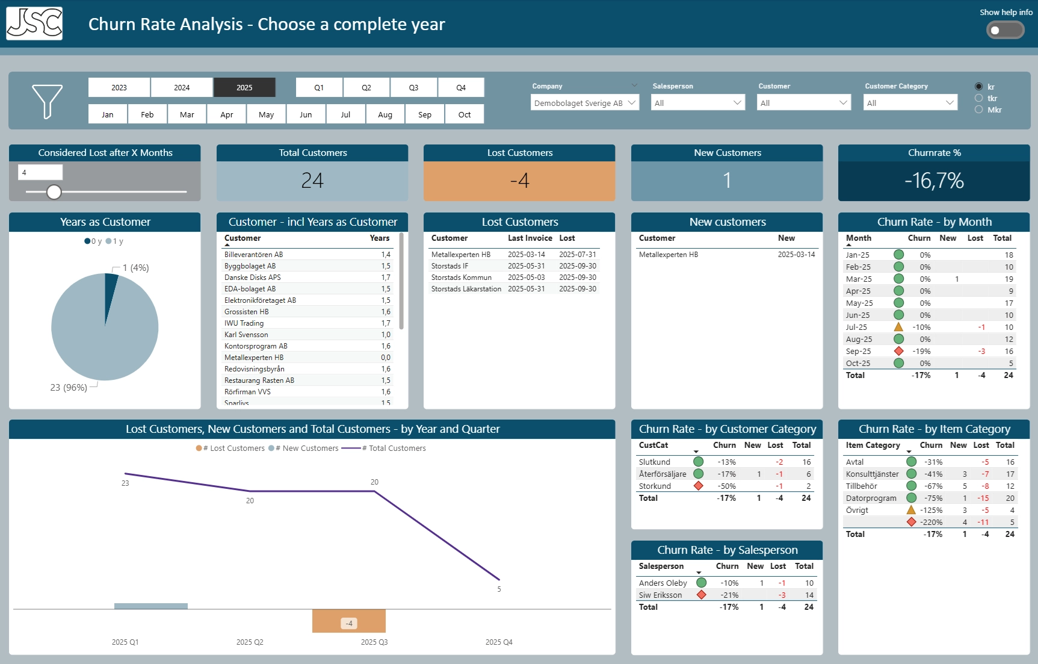Screen dimensions: 1038x664
Task: Click the green status circle beside Jan-25
Action: 900,255
